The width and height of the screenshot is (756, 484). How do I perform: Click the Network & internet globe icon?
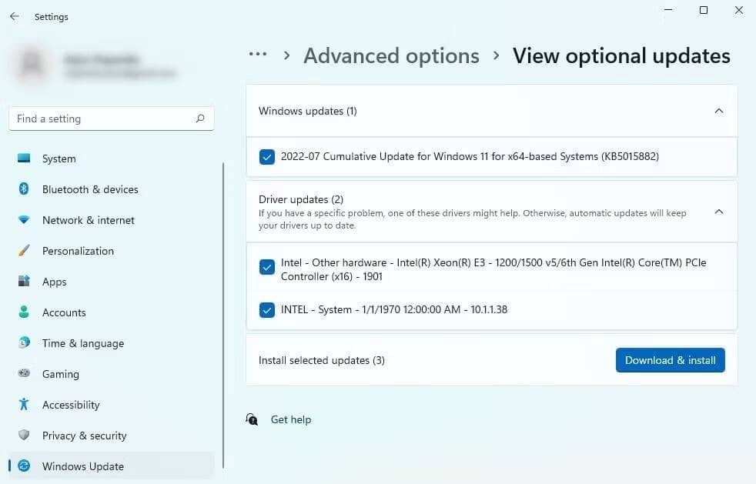coord(24,220)
